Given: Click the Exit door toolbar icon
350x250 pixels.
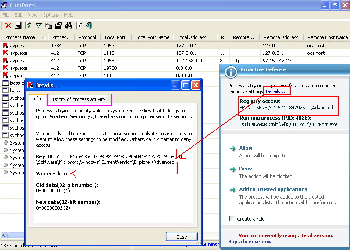Looking at the screenshot, I should point(89,25).
